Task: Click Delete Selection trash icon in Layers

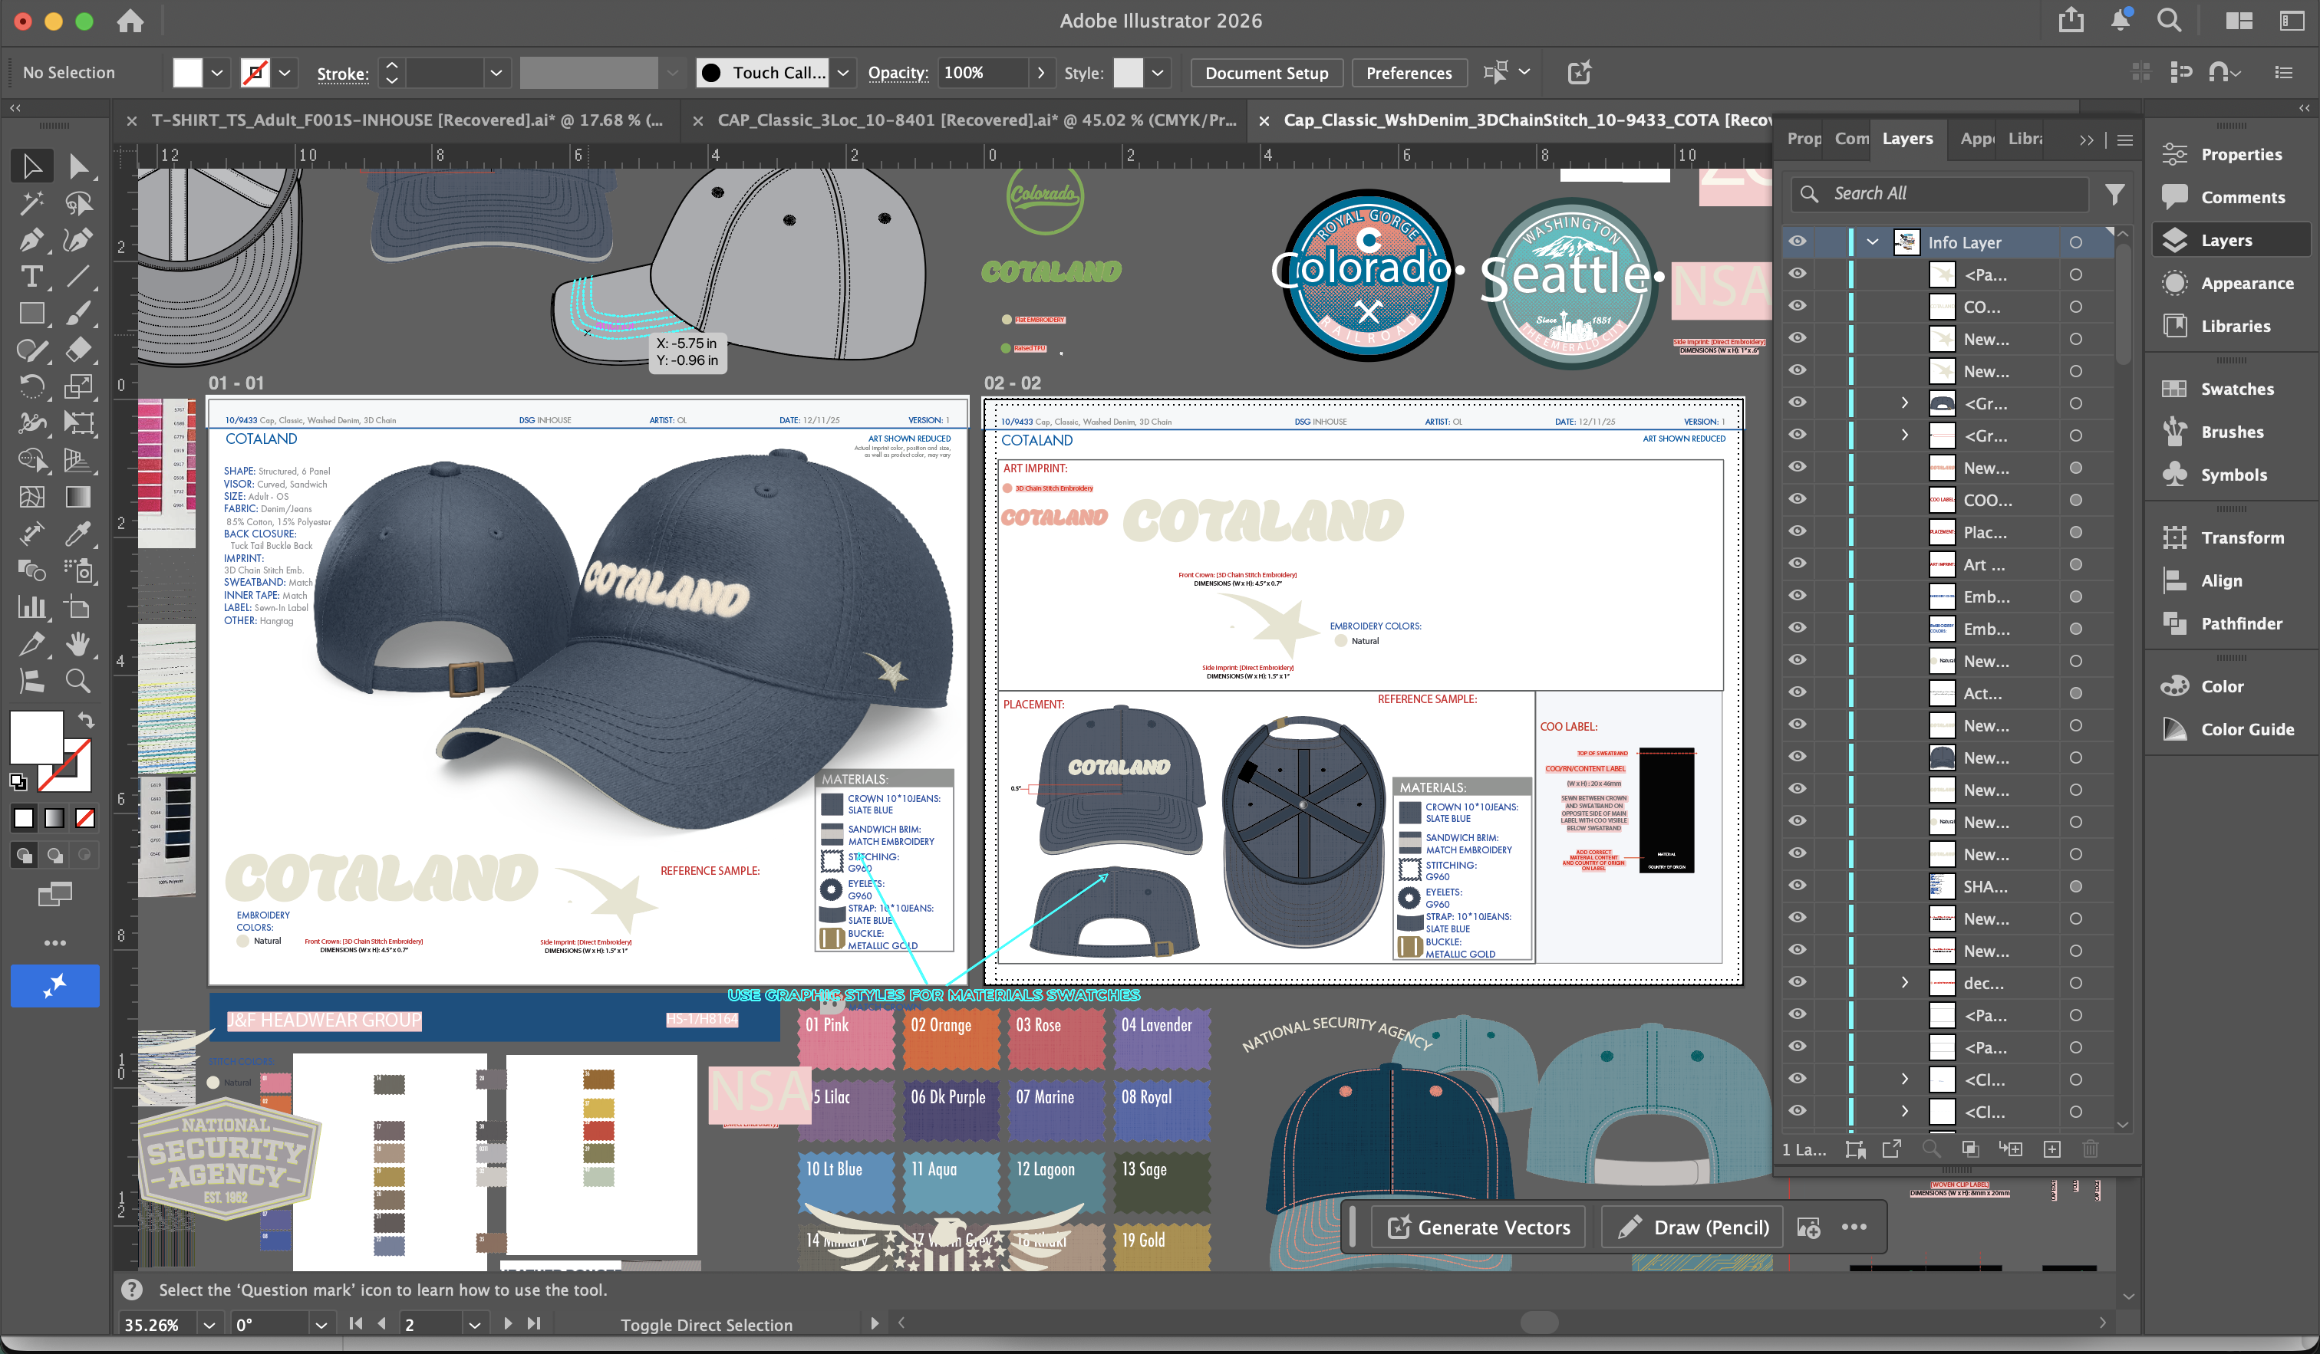Action: tap(2091, 1149)
